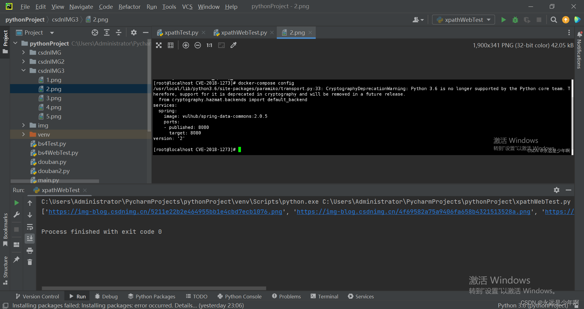584x309 pixels.
Task: Run with coverage icon in toolbar
Action: point(527,20)
